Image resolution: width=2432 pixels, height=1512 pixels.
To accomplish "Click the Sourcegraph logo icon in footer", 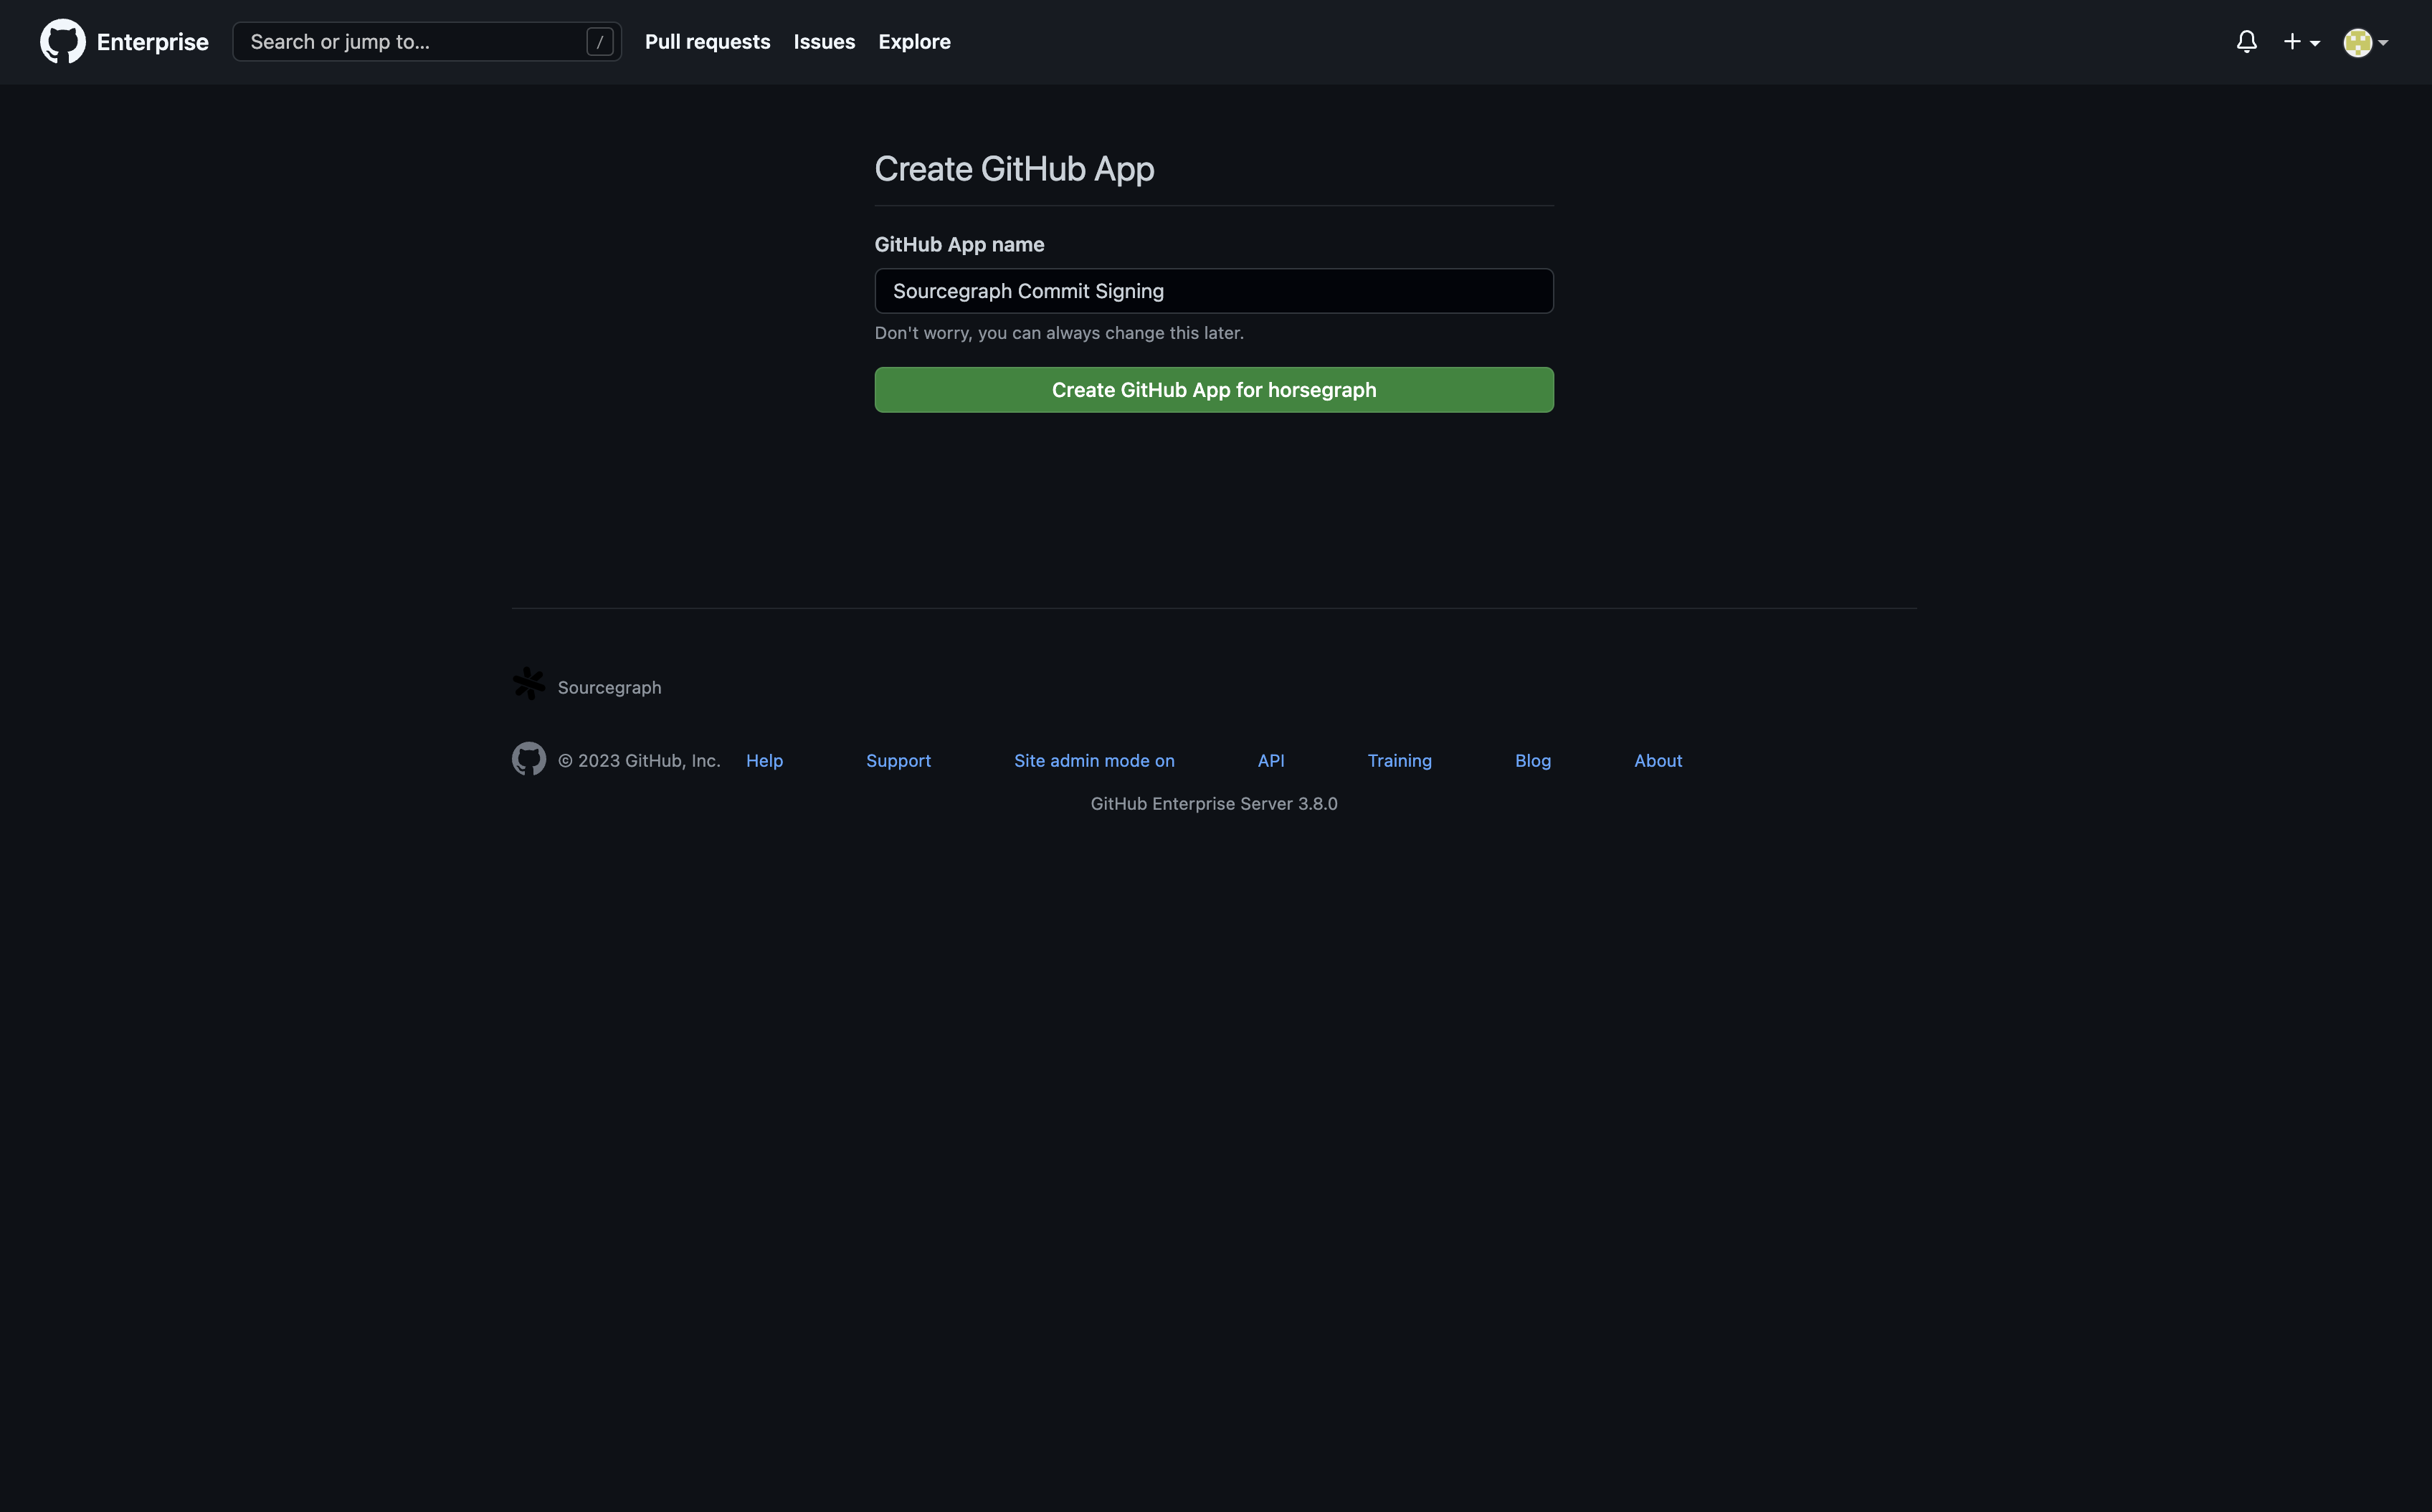I will (x=528, y=685).
